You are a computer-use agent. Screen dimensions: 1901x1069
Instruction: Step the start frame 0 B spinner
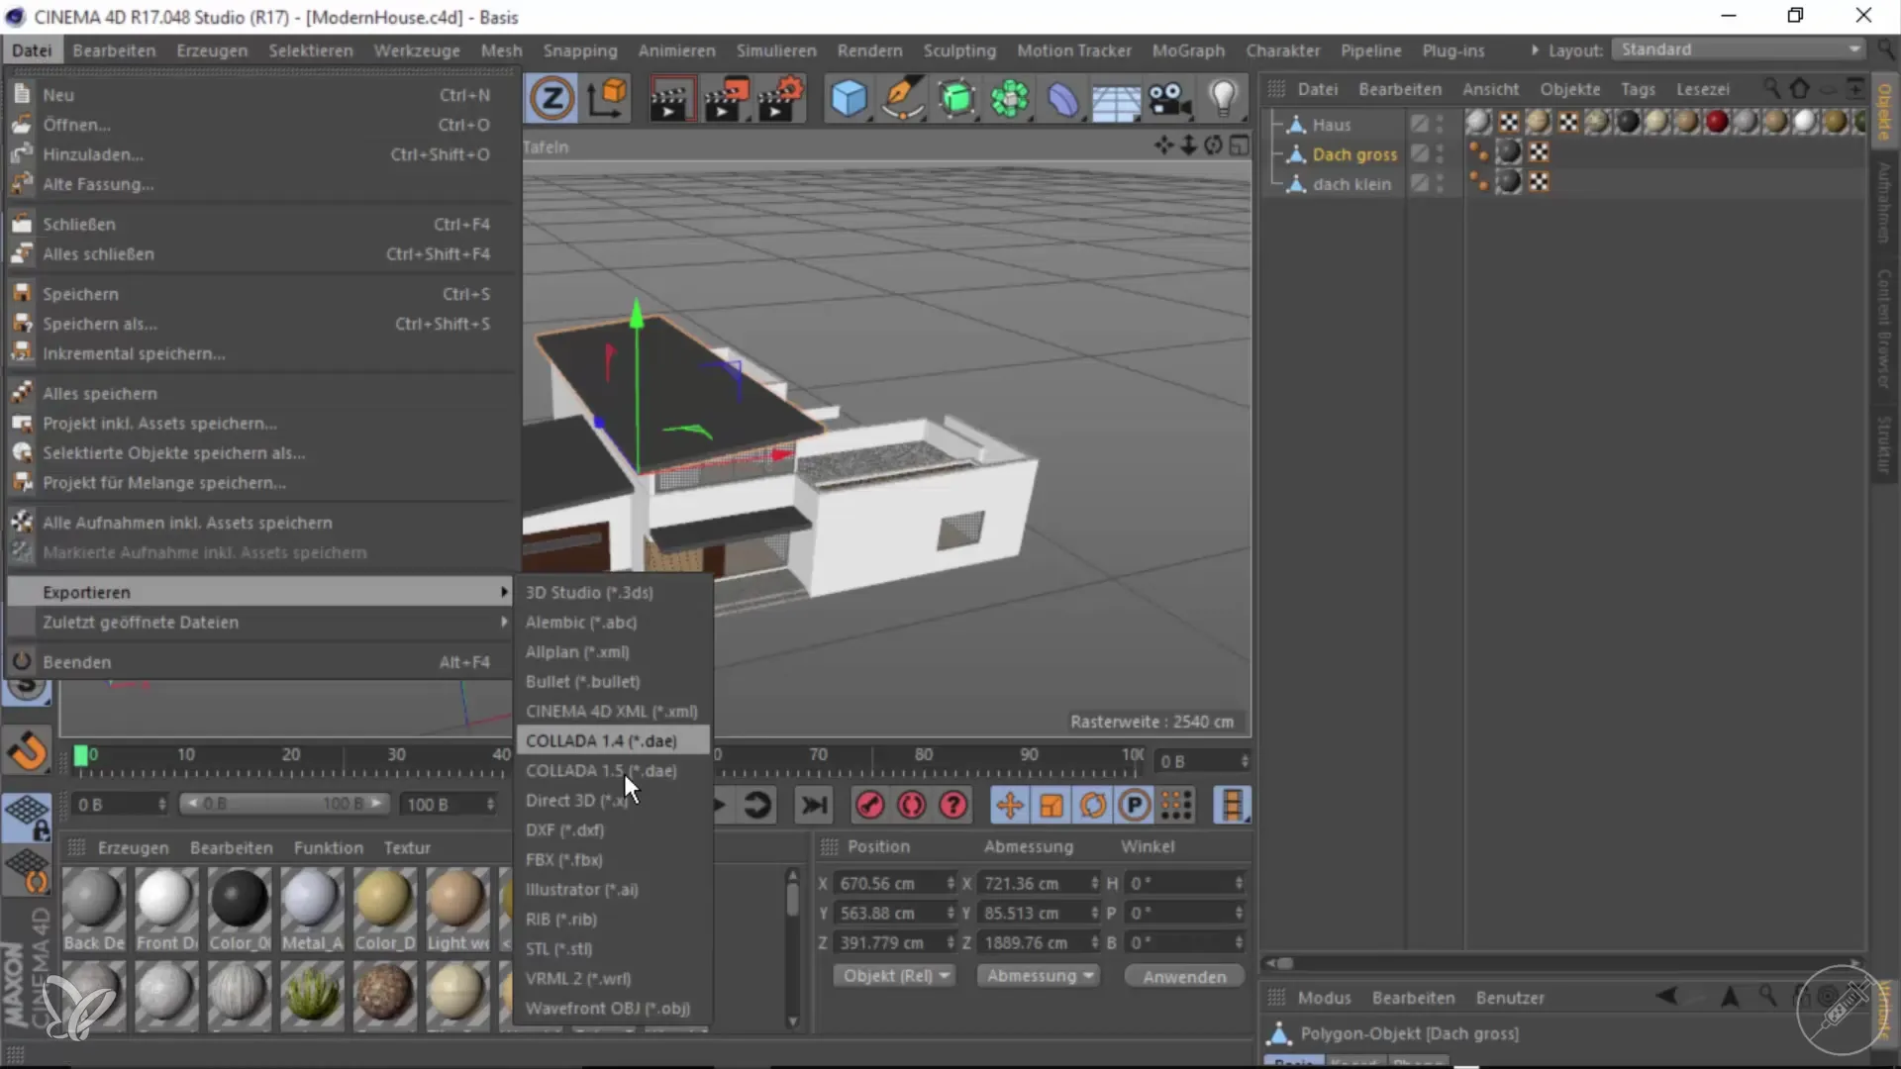[162, 805]
